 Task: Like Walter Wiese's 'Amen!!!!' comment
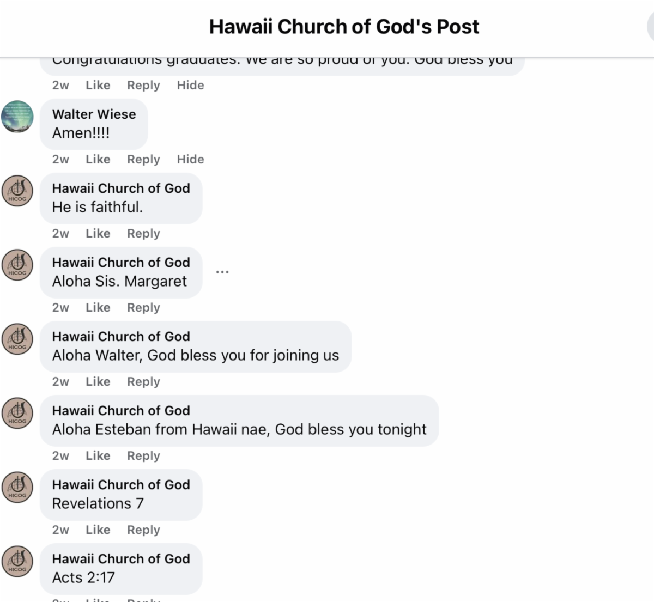98,159
